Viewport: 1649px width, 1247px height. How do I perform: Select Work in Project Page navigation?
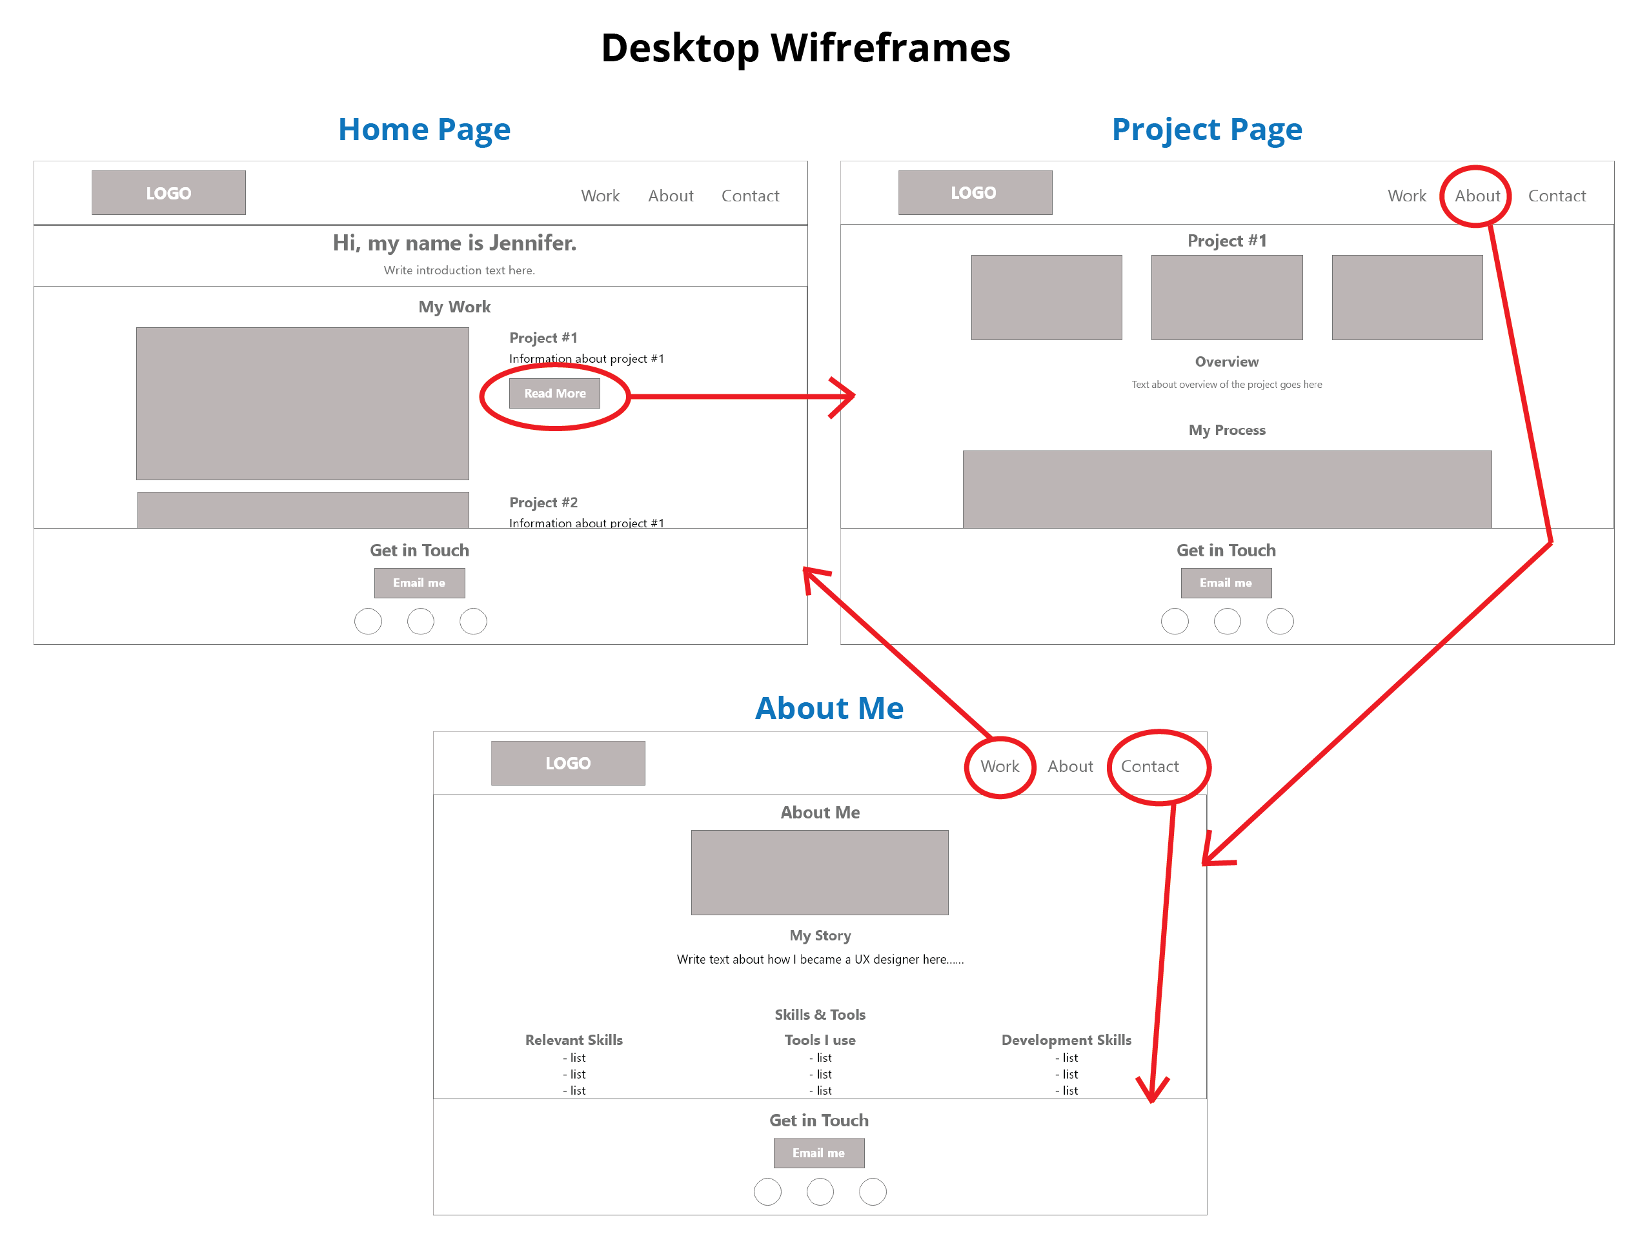(x=1407, y=196)
